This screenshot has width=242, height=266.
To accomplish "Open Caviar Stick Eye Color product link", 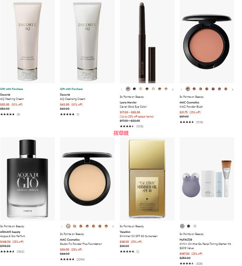I will (x=133, y=107).
